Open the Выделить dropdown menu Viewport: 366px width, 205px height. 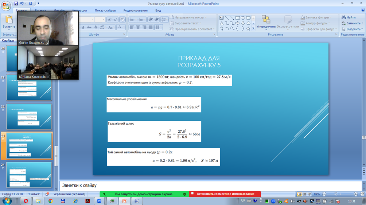click(353, 29)
